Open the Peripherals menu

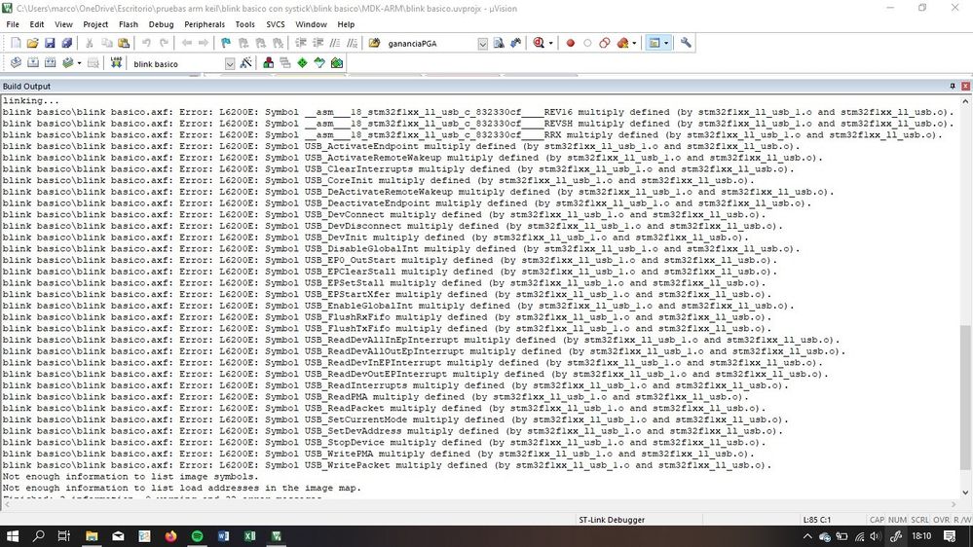coord(205,24)
